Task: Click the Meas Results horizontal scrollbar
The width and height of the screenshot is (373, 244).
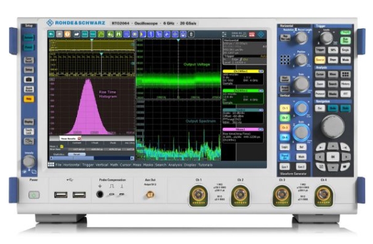Action: click(x=92, y=158)
